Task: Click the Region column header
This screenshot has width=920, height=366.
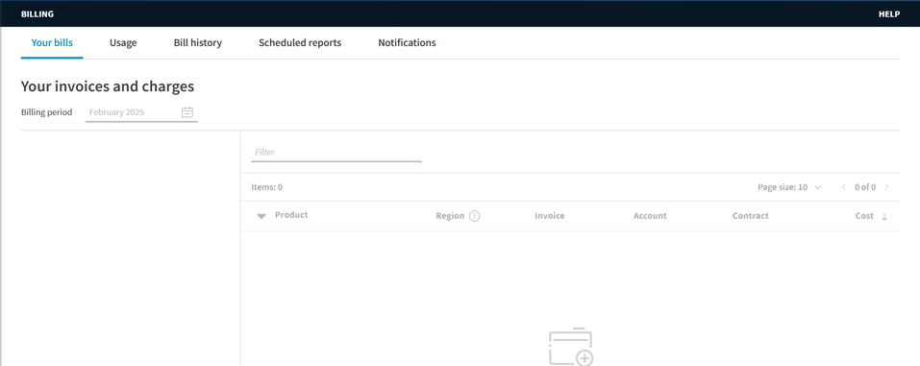Action: coord(450,216)
